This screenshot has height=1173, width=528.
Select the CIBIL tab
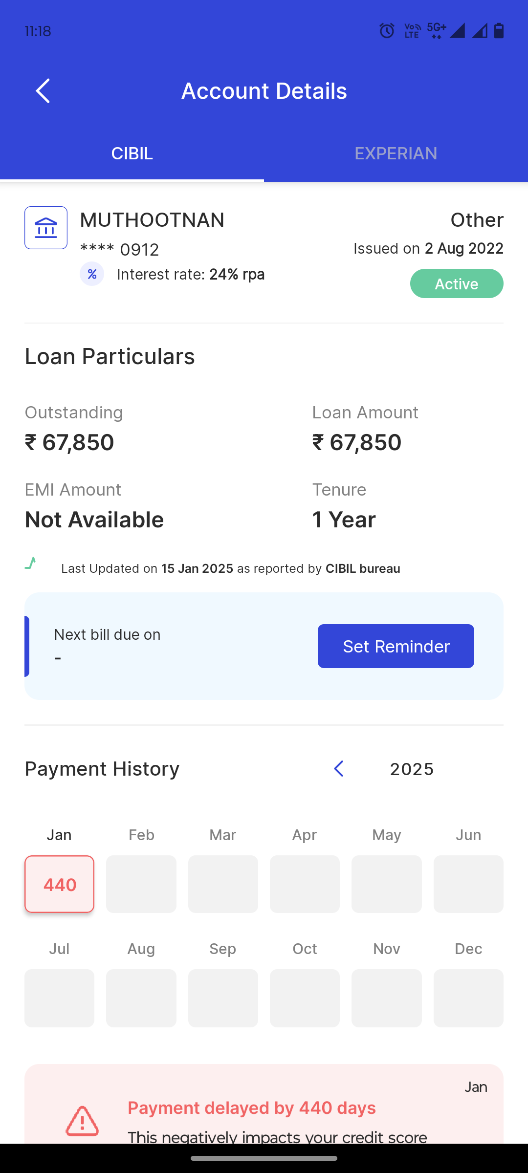[x=132, y=153]
